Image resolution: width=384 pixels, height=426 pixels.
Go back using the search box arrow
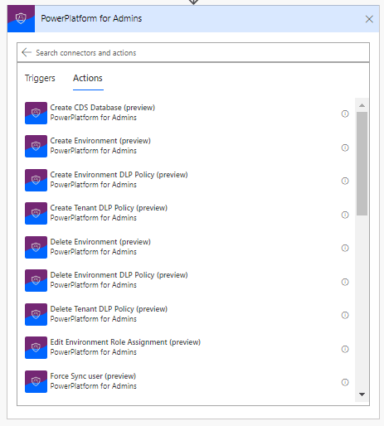coord(27,52)
